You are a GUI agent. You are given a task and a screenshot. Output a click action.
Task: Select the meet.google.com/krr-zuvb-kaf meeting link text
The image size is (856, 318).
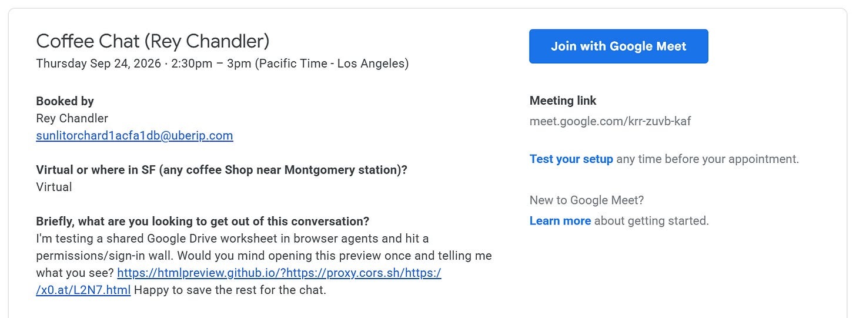click(610, 122)
